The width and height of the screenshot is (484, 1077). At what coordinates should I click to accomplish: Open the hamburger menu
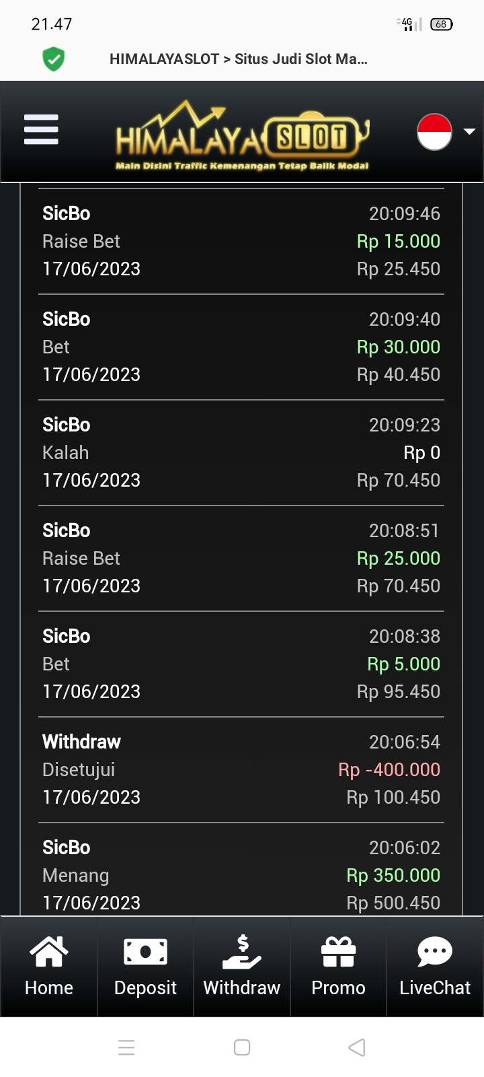pos(41,129)
